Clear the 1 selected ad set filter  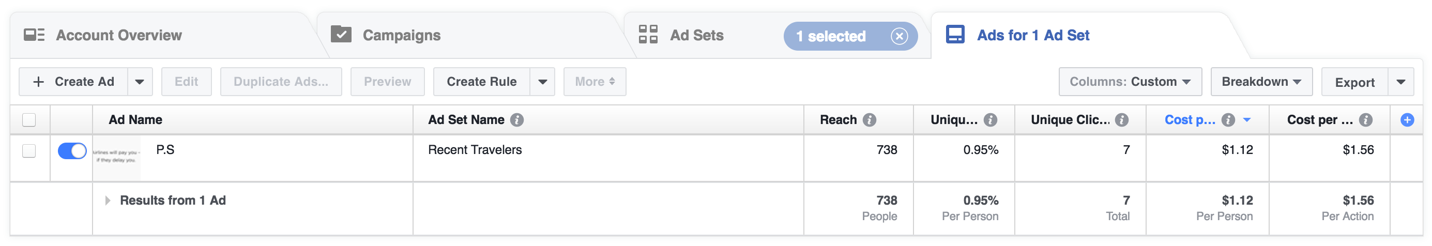pos(899,36)
